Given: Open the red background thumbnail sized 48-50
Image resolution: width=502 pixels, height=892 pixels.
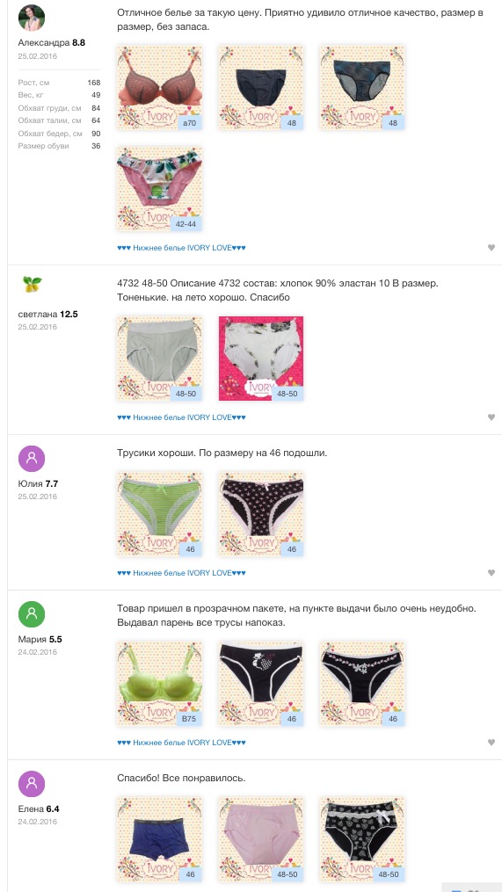Looking at the screenshot, I should point(261,359).
